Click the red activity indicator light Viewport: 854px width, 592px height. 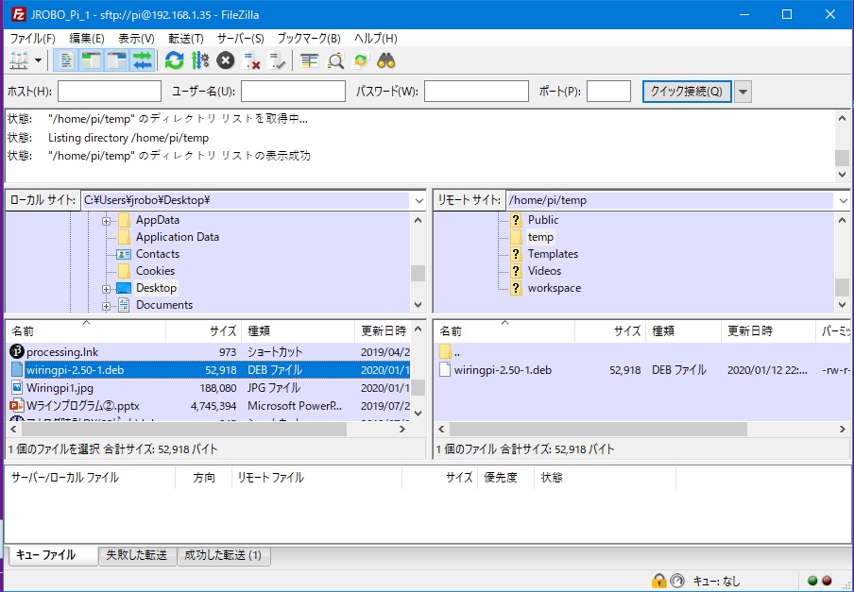click(x=827, y=581)
